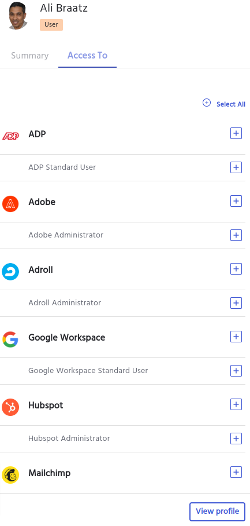Expand the Mailchimp plus box
The height and width of the screenshot is (526, 250).
click(236, 472)
